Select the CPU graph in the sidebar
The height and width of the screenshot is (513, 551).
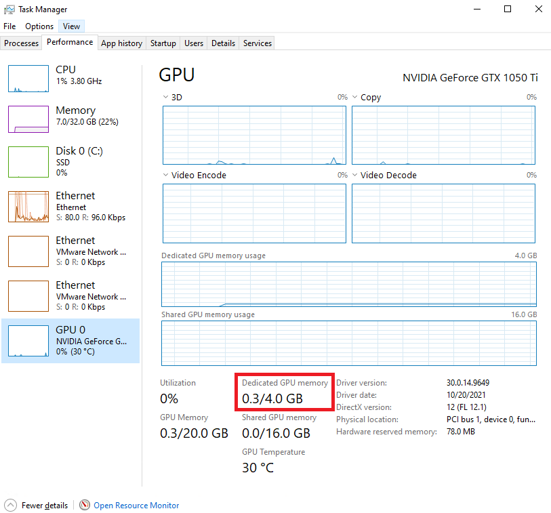[28, 79]
